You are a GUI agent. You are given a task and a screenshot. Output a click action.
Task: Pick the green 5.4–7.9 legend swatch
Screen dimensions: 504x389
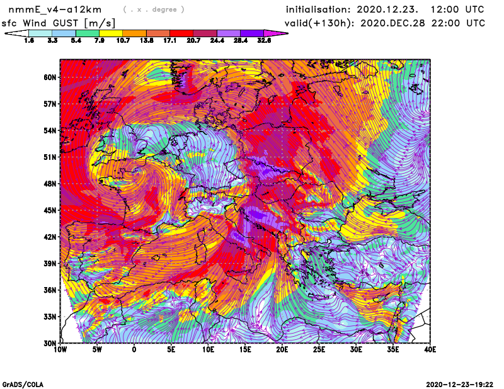[x=88, y=33]
